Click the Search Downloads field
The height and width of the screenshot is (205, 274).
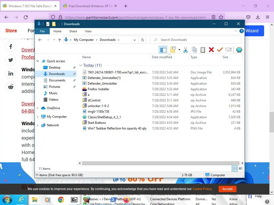196,40
